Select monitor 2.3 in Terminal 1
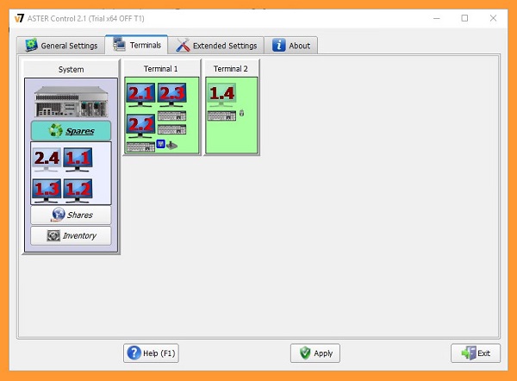The image size is (517, 381). point(171,95)
